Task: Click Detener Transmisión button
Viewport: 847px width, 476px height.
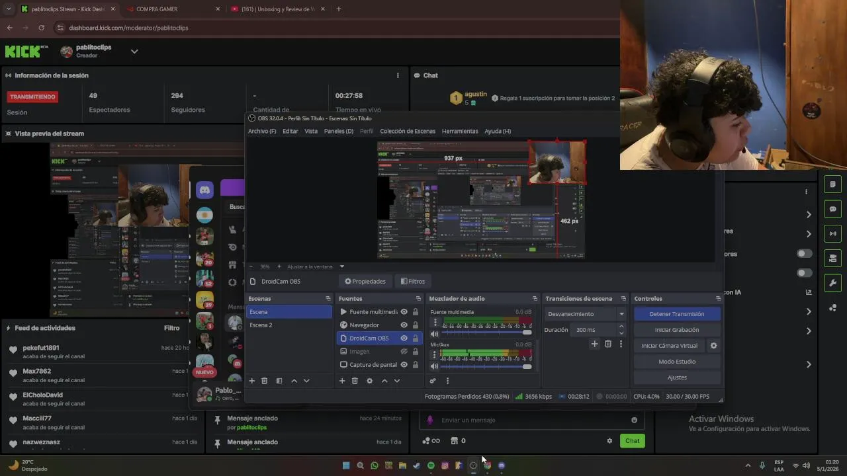Action: click(x=677, y=314)
